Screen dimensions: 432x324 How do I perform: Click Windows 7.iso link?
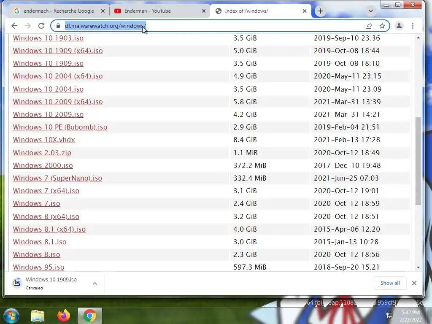[36, 203]
